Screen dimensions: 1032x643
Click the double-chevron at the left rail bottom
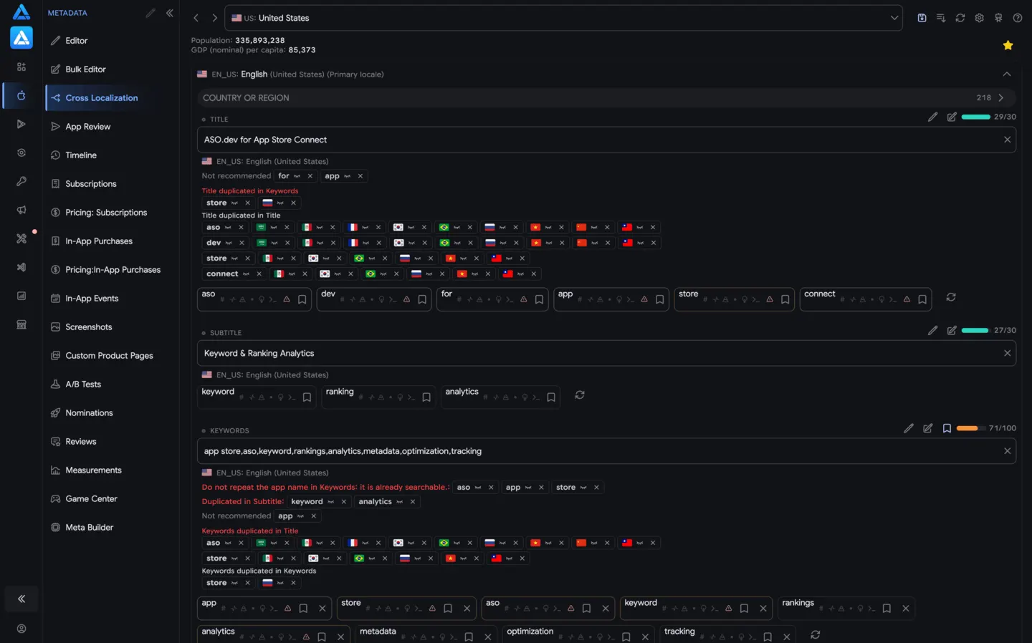(x=21, y=599)
